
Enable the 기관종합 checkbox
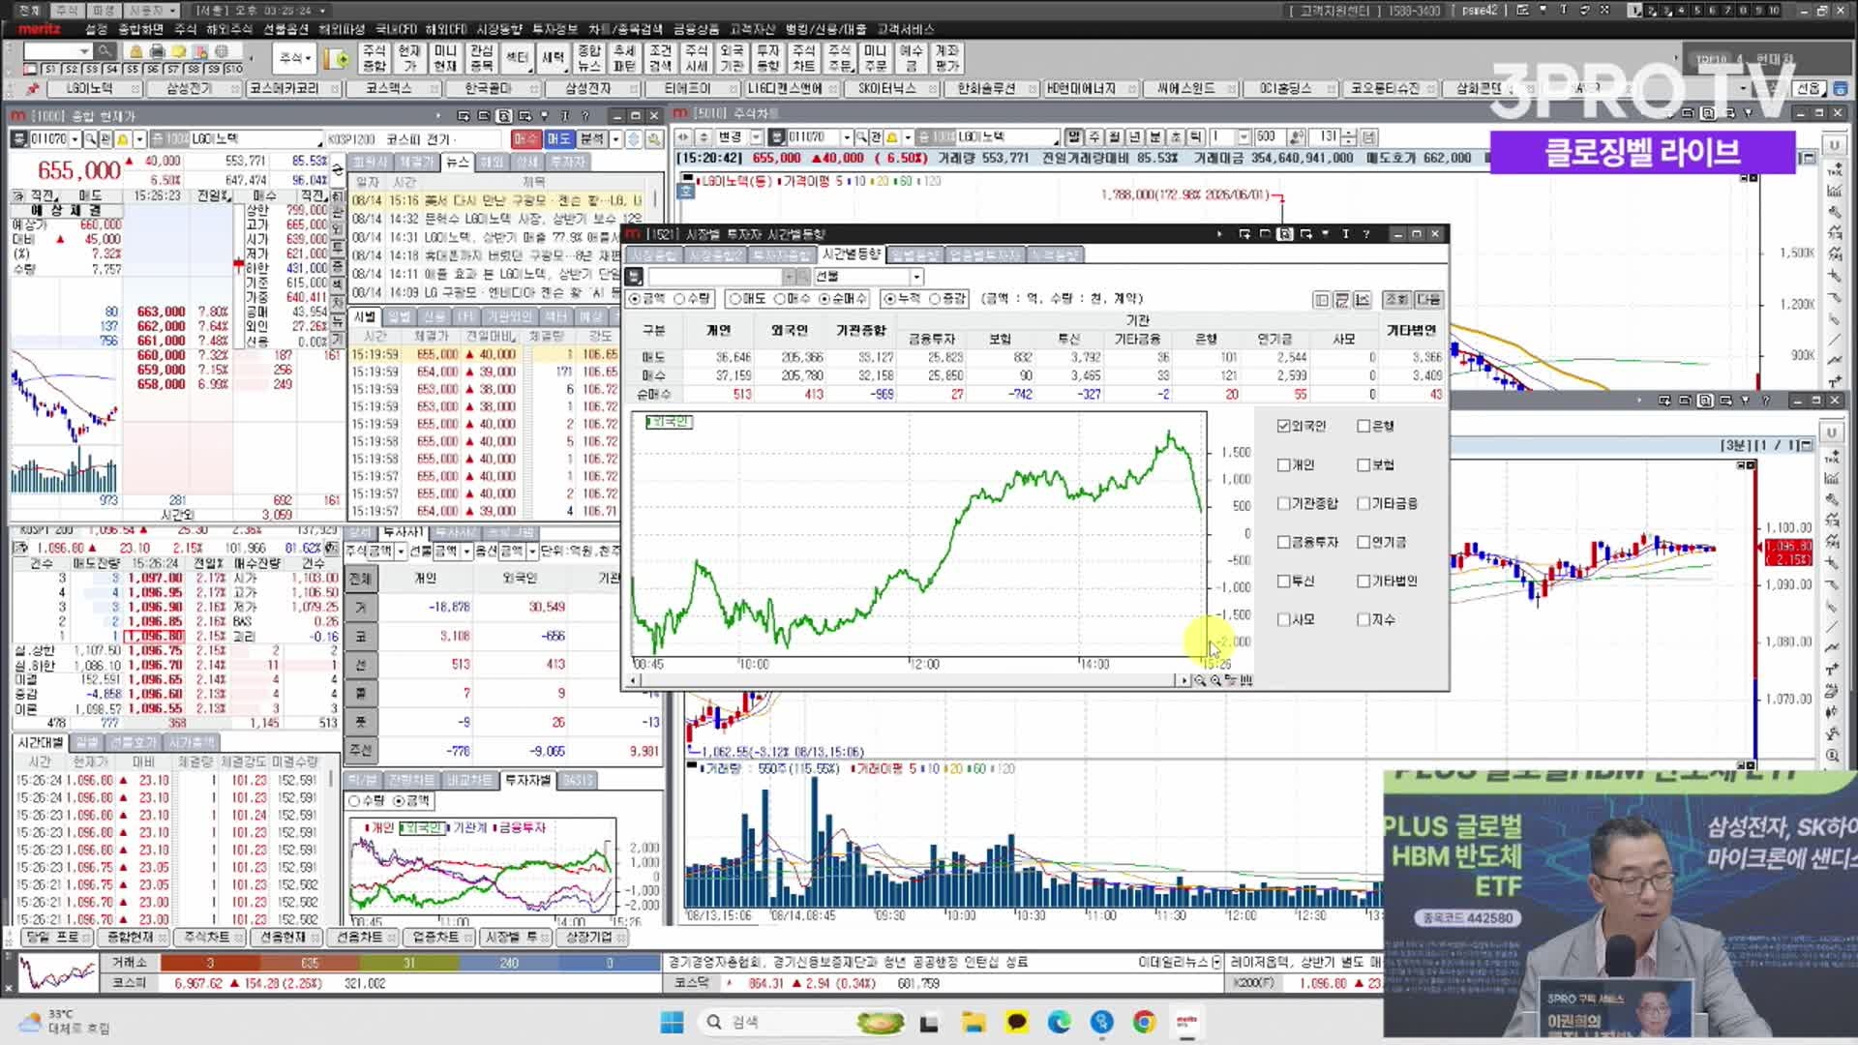point(1283,504)
